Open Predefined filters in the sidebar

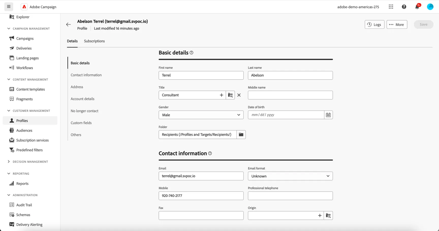coord(30,150)
